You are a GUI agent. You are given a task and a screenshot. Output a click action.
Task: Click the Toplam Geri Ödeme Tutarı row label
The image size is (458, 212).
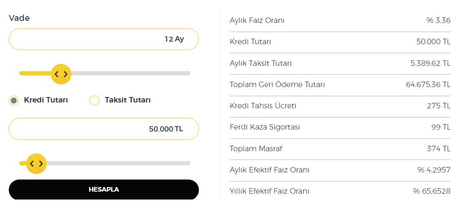pyautogui.click(x=277, y=85)
